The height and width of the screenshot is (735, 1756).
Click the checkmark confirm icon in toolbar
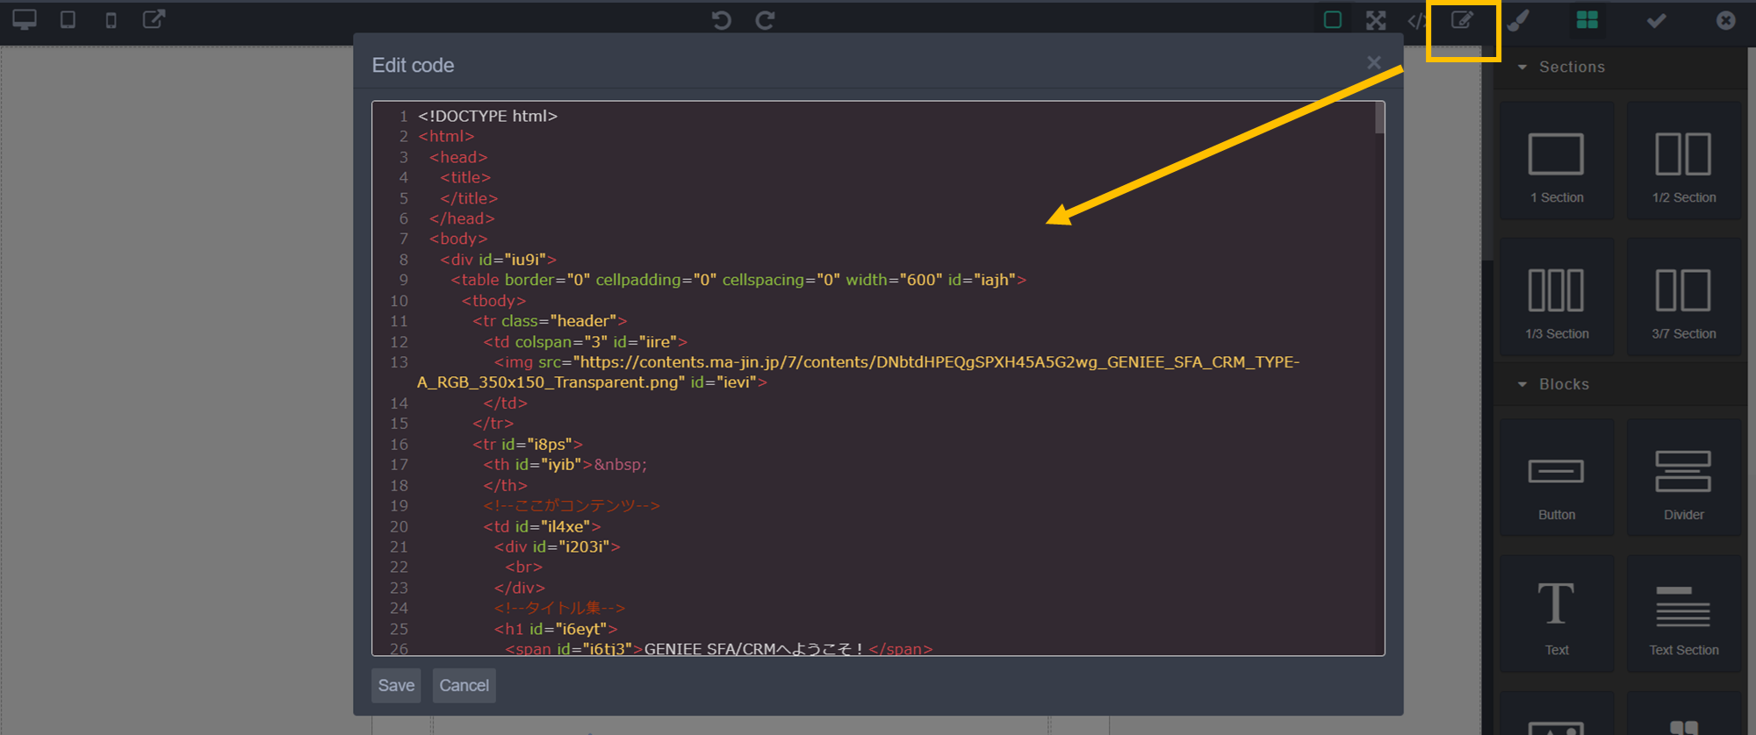(x=1656, y=20)
